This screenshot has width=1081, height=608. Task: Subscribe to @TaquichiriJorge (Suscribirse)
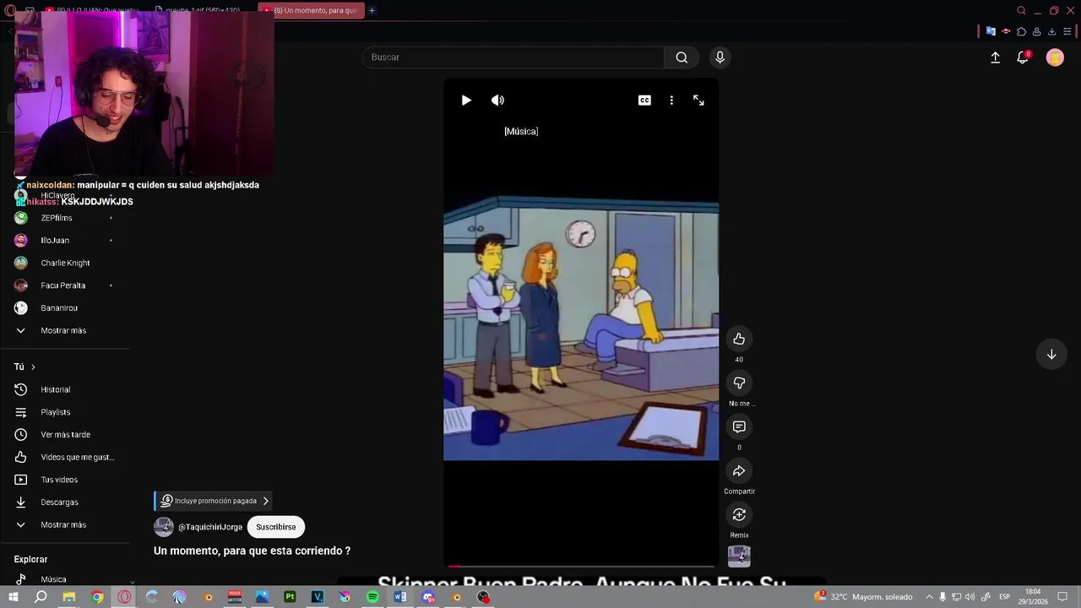(x=276, y=527)
